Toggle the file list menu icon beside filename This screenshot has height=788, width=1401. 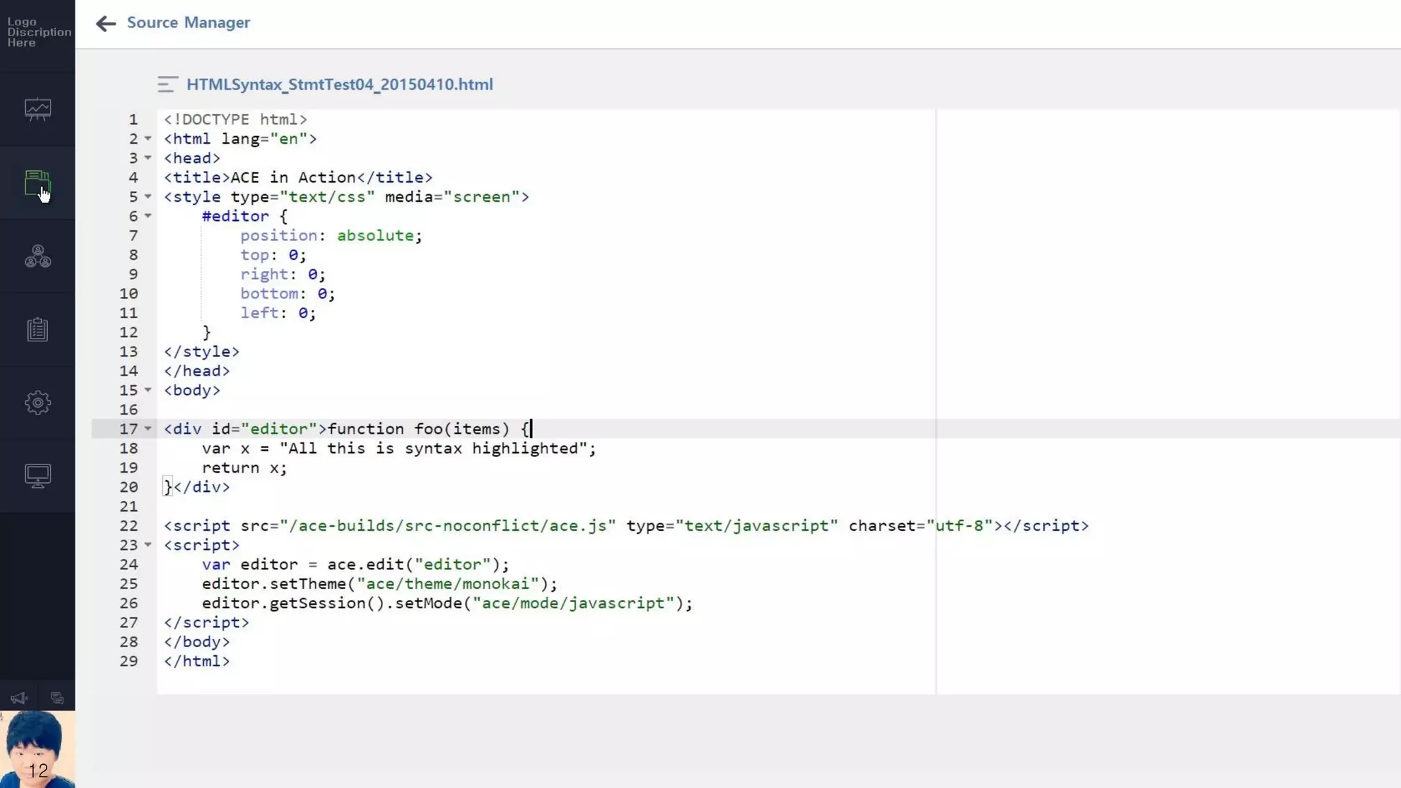[168, 84]
